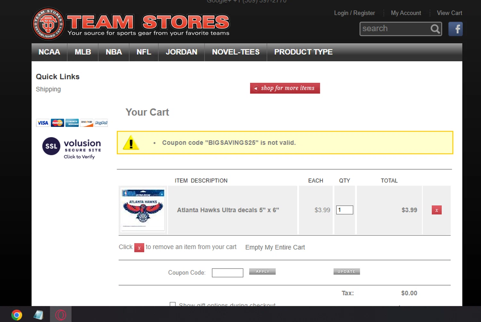Viewport: 481px width, 322px height.
Task: Click the MasterCard icon
Action: (x=57, y=123)
